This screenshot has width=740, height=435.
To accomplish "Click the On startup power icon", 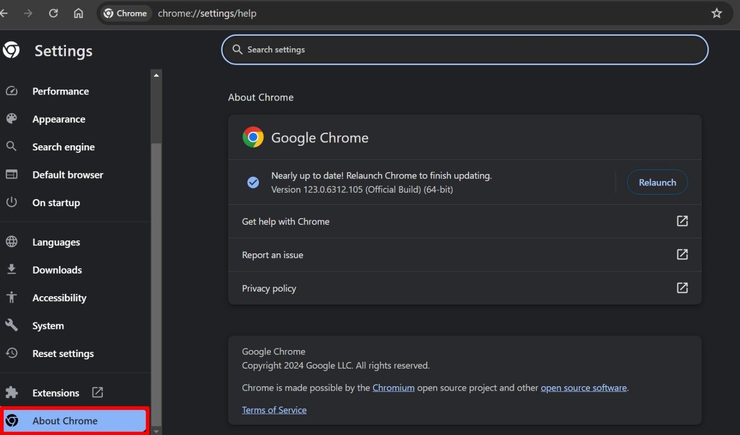I will click(12, 202).
